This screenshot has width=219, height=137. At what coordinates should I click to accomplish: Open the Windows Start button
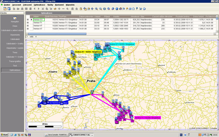click(4, 135)
